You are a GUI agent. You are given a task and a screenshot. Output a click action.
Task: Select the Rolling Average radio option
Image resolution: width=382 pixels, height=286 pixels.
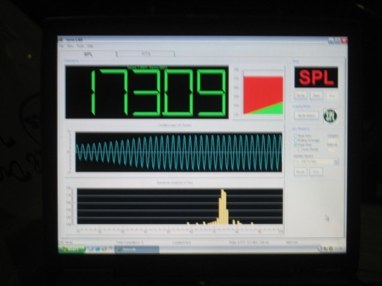(295, 140)
